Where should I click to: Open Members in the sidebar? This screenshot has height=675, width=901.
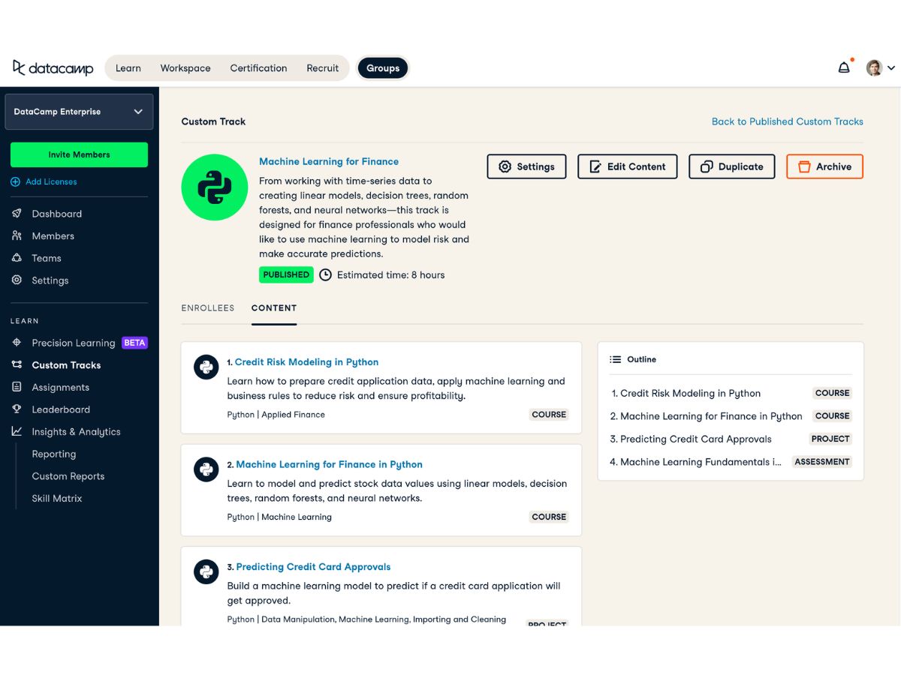click(53, 235)
